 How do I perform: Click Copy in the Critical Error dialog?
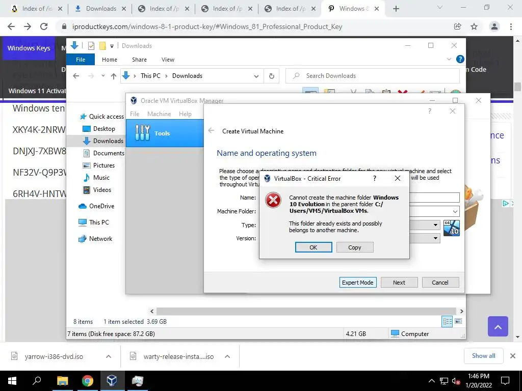[355, 247]
